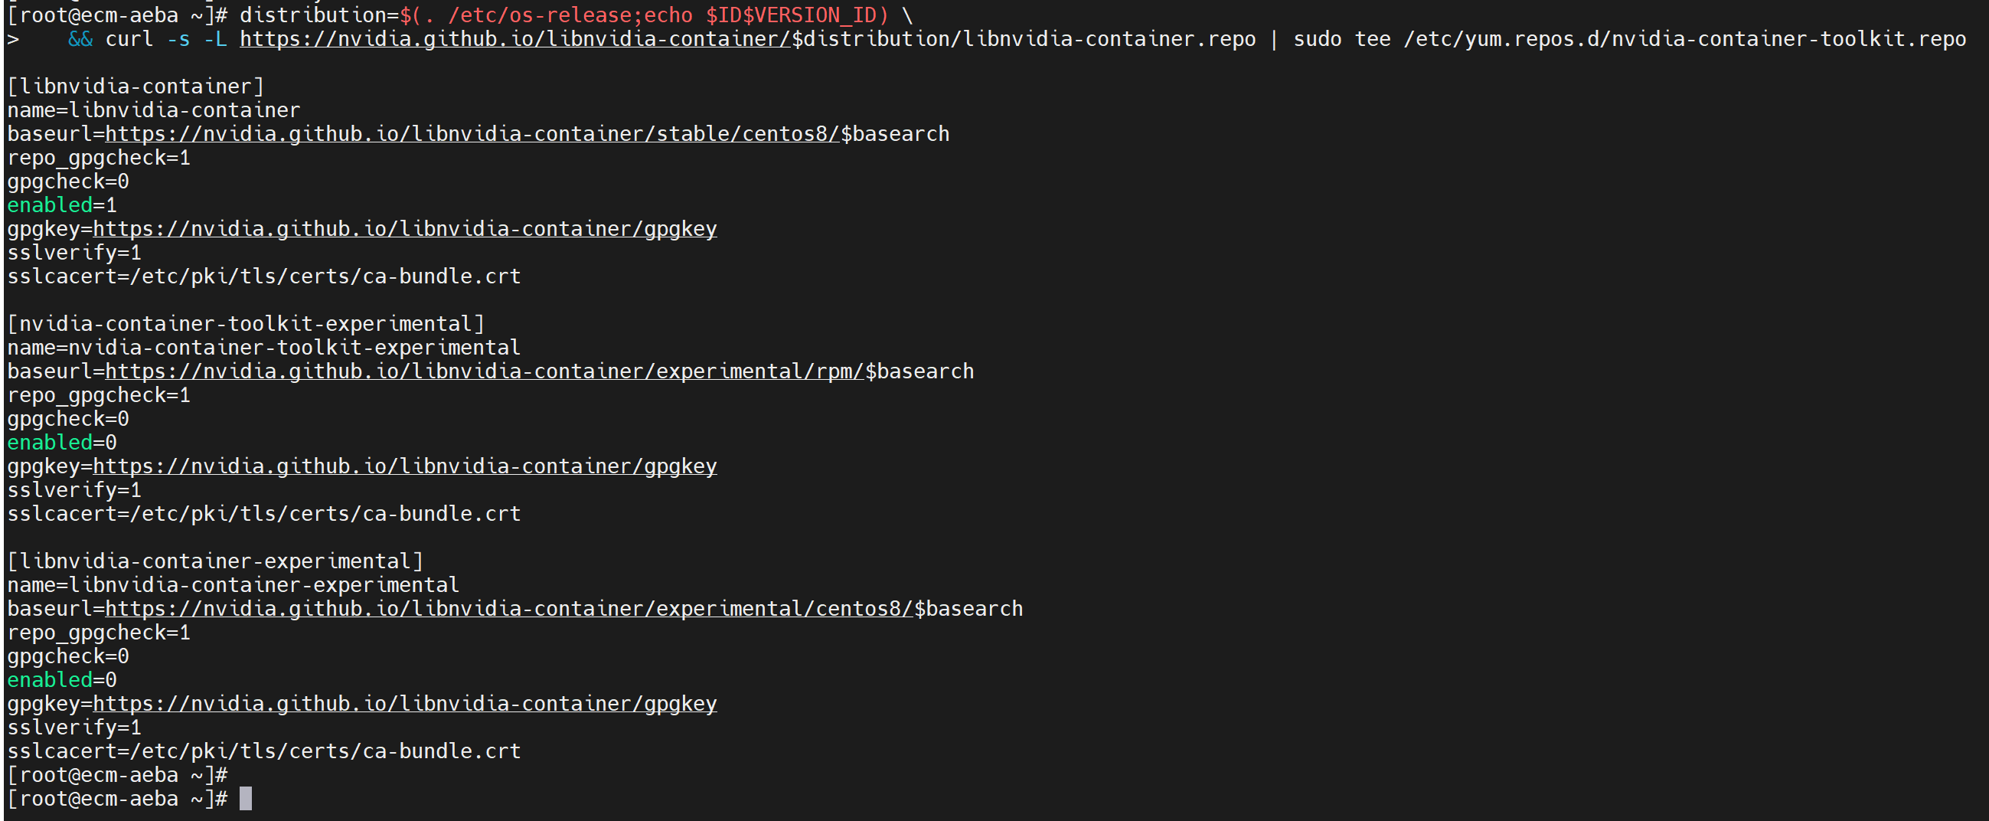The width and height of the screenshot is (1989, 821).
Task: Open the experimental rpm baseurl link
Action: [x=484, y=371]
